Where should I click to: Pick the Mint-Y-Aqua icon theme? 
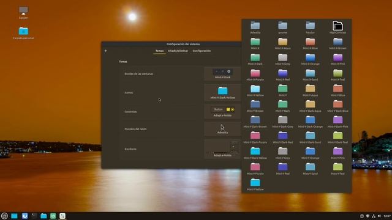click(311, 90)
